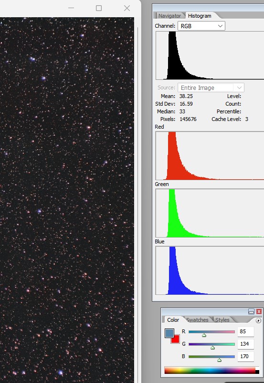Viewport: 264px width, 383px height.
Task: Switch to the Navigator tab
Action: click(x=169, y=16)
